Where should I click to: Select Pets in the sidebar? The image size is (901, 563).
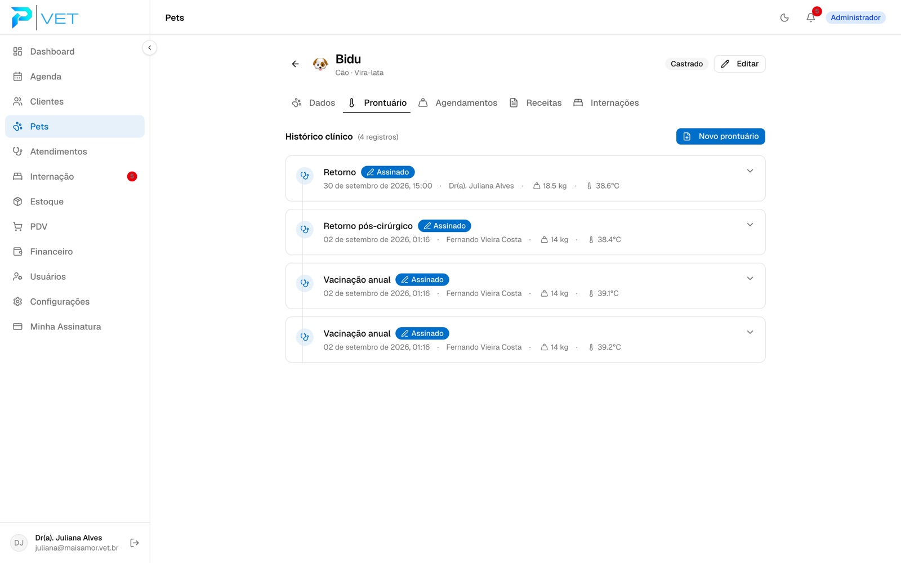pyautogui.click(x=75, y=127)
